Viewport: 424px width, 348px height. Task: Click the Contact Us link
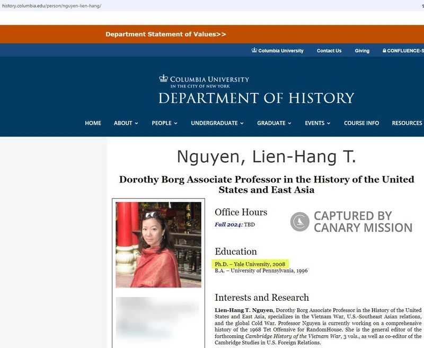pyautogui.click(x=329, y=50)
